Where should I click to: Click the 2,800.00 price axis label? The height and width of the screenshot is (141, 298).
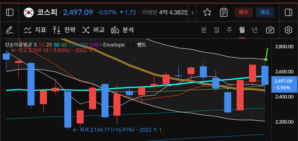pyautogui.click(x=285, y=46)
